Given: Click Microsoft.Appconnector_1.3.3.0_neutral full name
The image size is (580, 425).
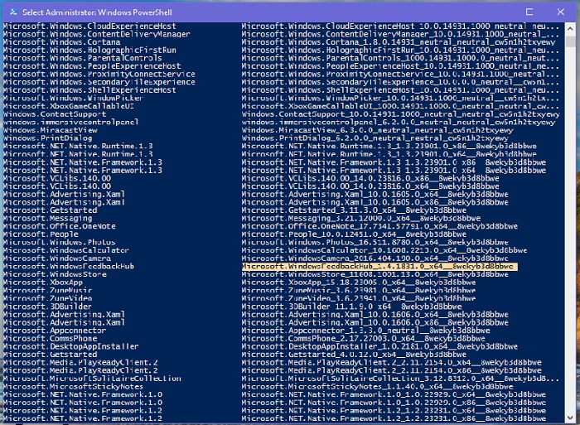Looking at the screenshot, I should pyautogui.click(x=365, y=331).
